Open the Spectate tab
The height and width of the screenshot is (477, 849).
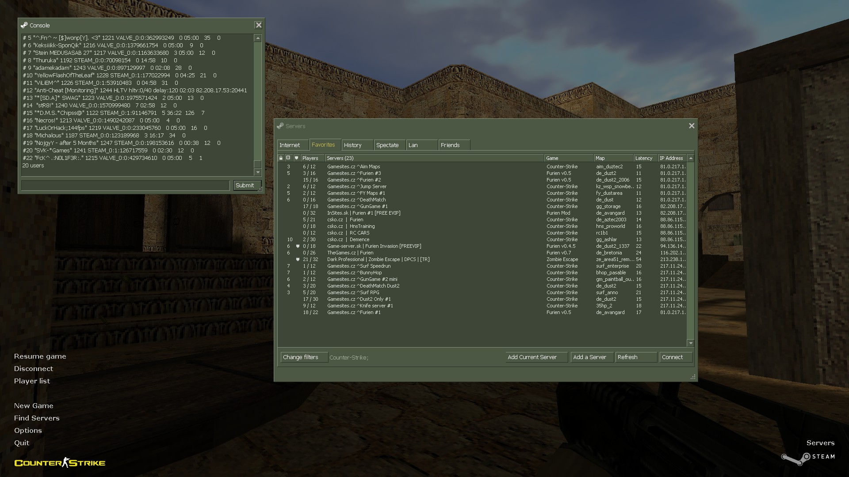pyautogui.click(x=389, y=145)
